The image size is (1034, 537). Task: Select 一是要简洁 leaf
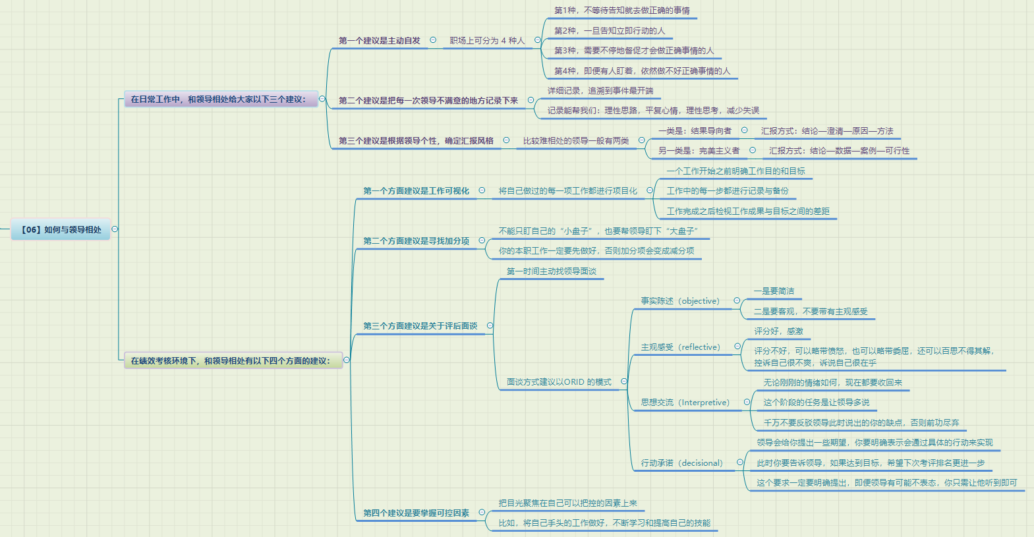774,291
